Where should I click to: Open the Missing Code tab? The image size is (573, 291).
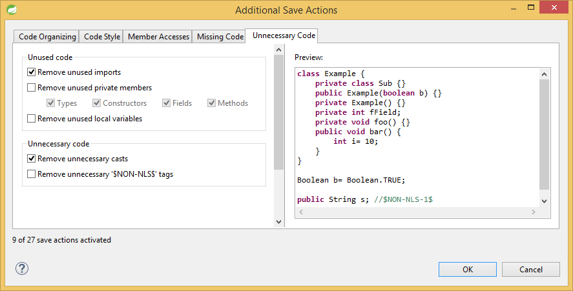coord(219,37)
